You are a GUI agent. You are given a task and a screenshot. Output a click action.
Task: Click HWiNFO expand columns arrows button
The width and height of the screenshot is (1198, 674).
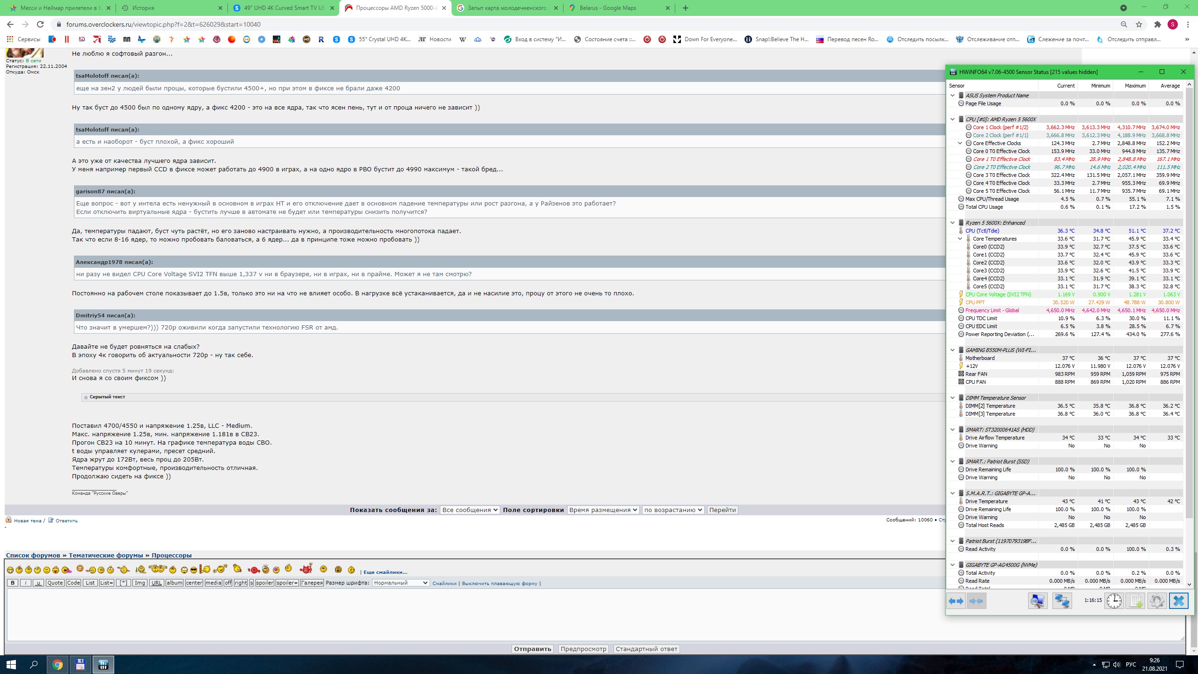click(x=956, y=601)
